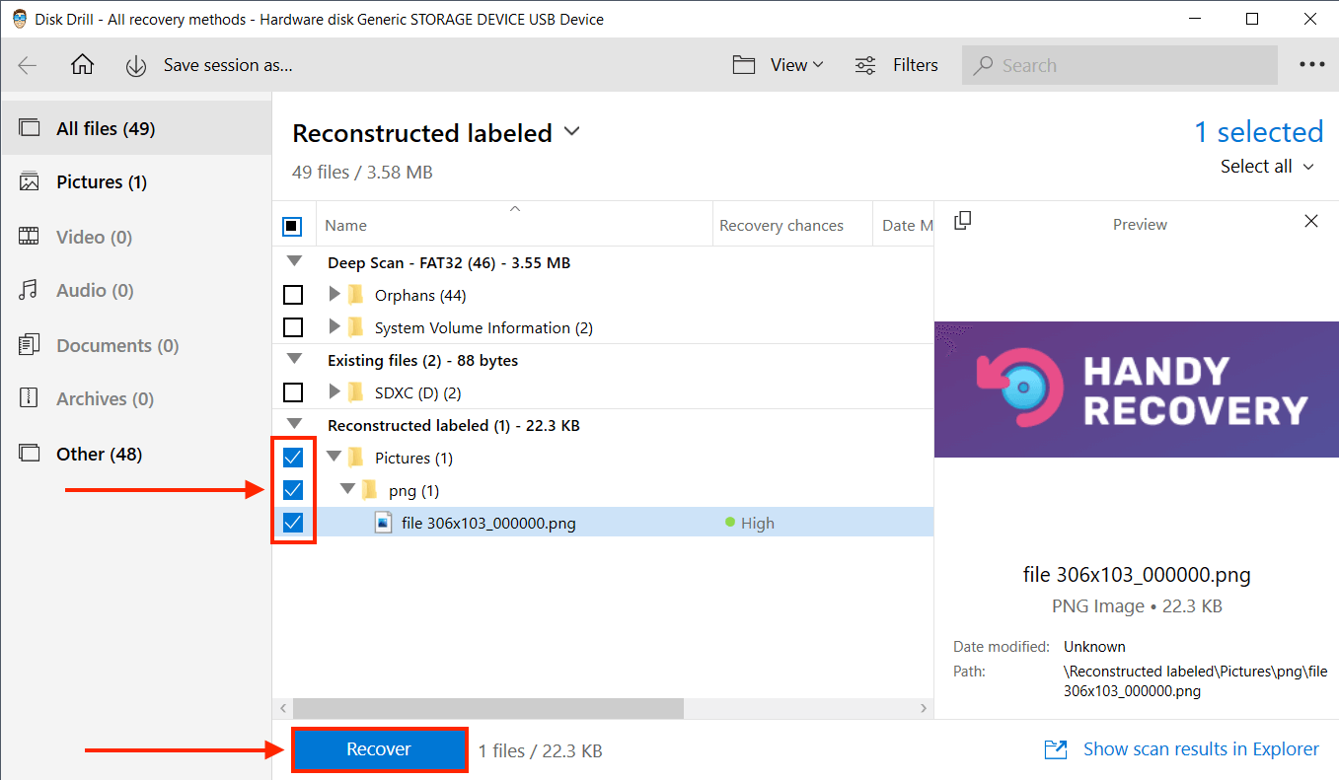Click the scrollbar right arrow
1339x780 pixels.
[x=924, y=708]
